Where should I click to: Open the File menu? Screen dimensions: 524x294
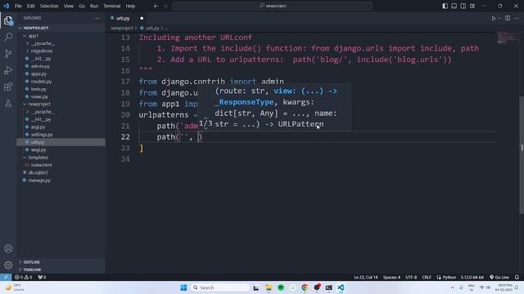coord(18,6)
